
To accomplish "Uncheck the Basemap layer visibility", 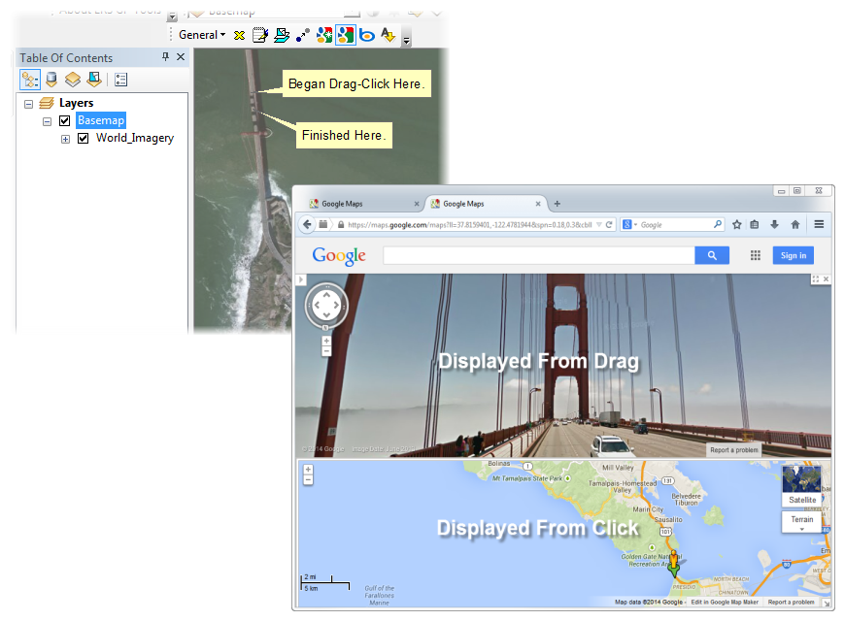I will click(64, 120).
